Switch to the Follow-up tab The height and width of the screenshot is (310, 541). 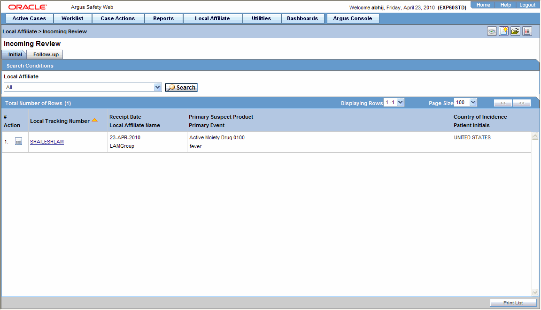click(44, 54)
